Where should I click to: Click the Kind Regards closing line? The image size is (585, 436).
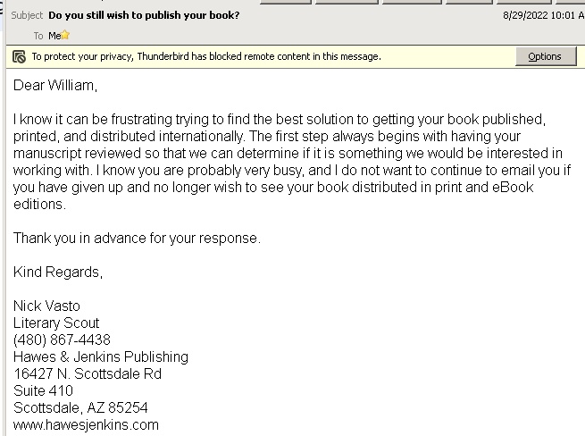[x=58, y=272]
